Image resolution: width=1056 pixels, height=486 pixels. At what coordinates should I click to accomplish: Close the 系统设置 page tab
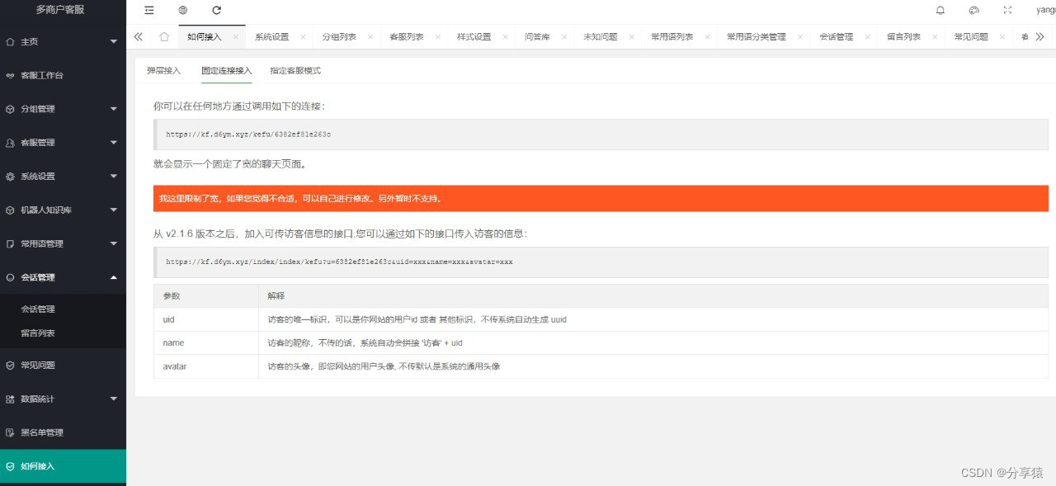point(304,37)
